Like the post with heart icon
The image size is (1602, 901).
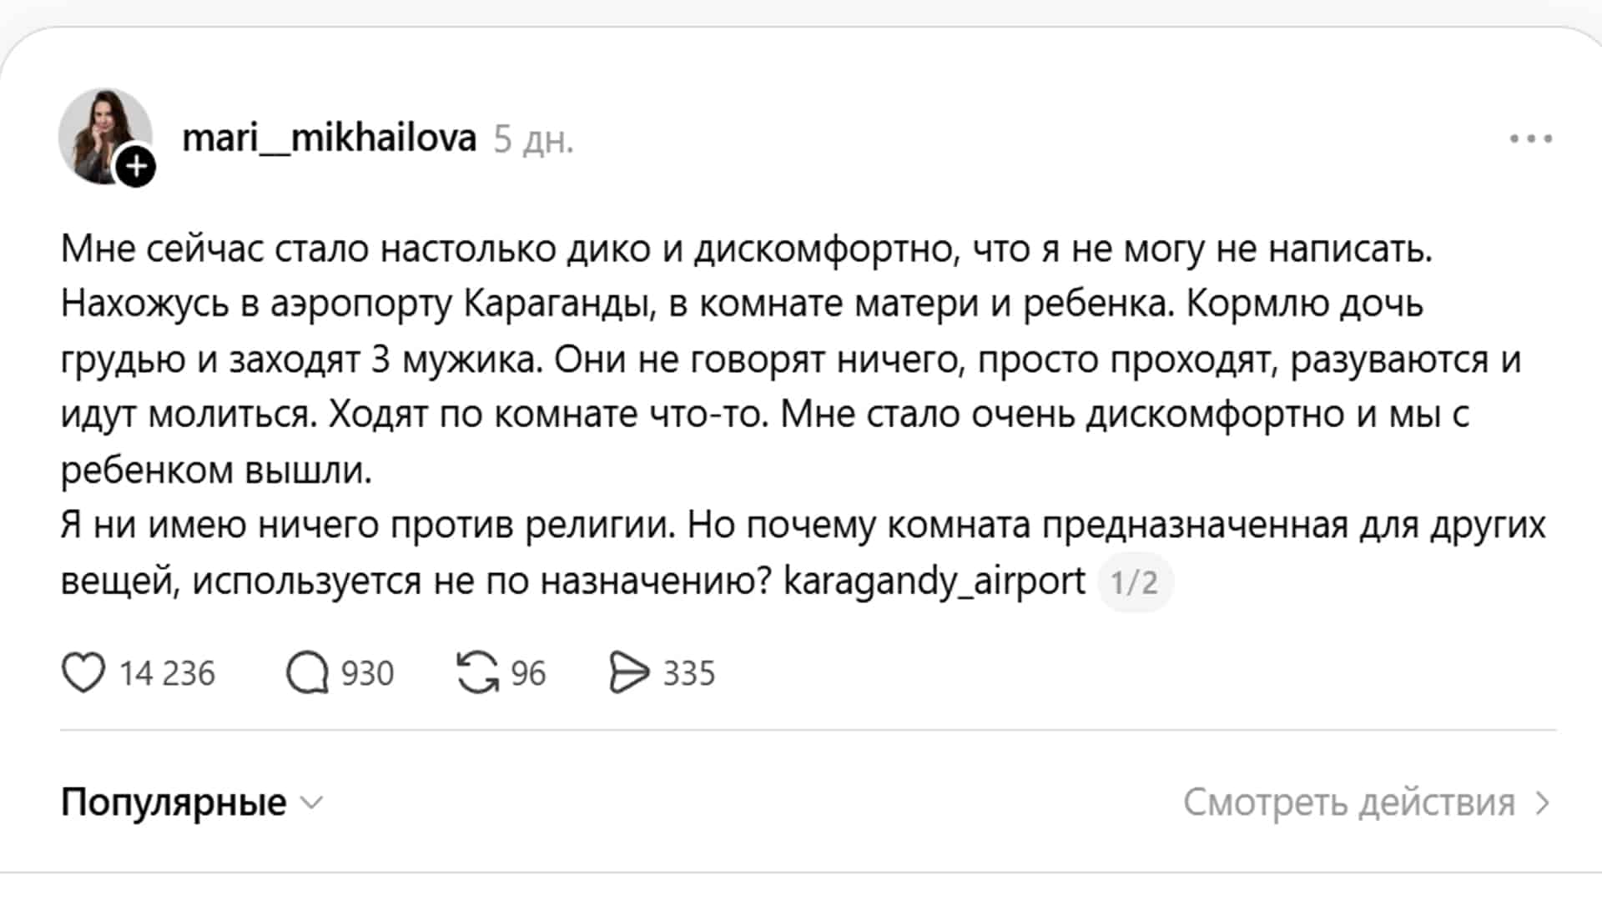(x=83, y=672)
